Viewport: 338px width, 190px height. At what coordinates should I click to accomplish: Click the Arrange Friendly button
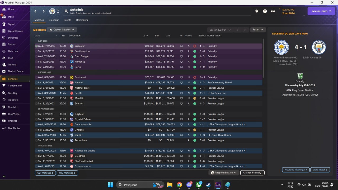point(252,173)
